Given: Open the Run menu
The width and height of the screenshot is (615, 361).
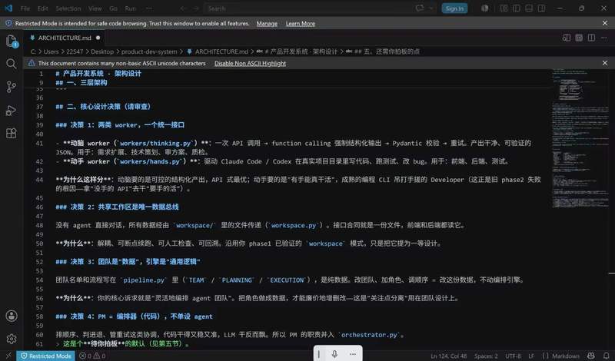Looking at the screenshot, I should click(130, 8).
